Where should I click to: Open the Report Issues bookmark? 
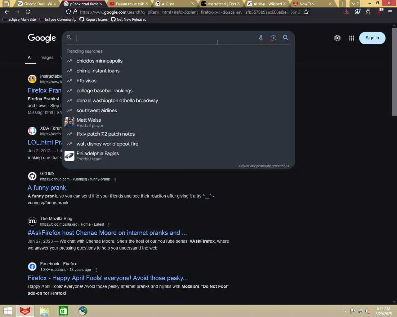pos(94,19)
